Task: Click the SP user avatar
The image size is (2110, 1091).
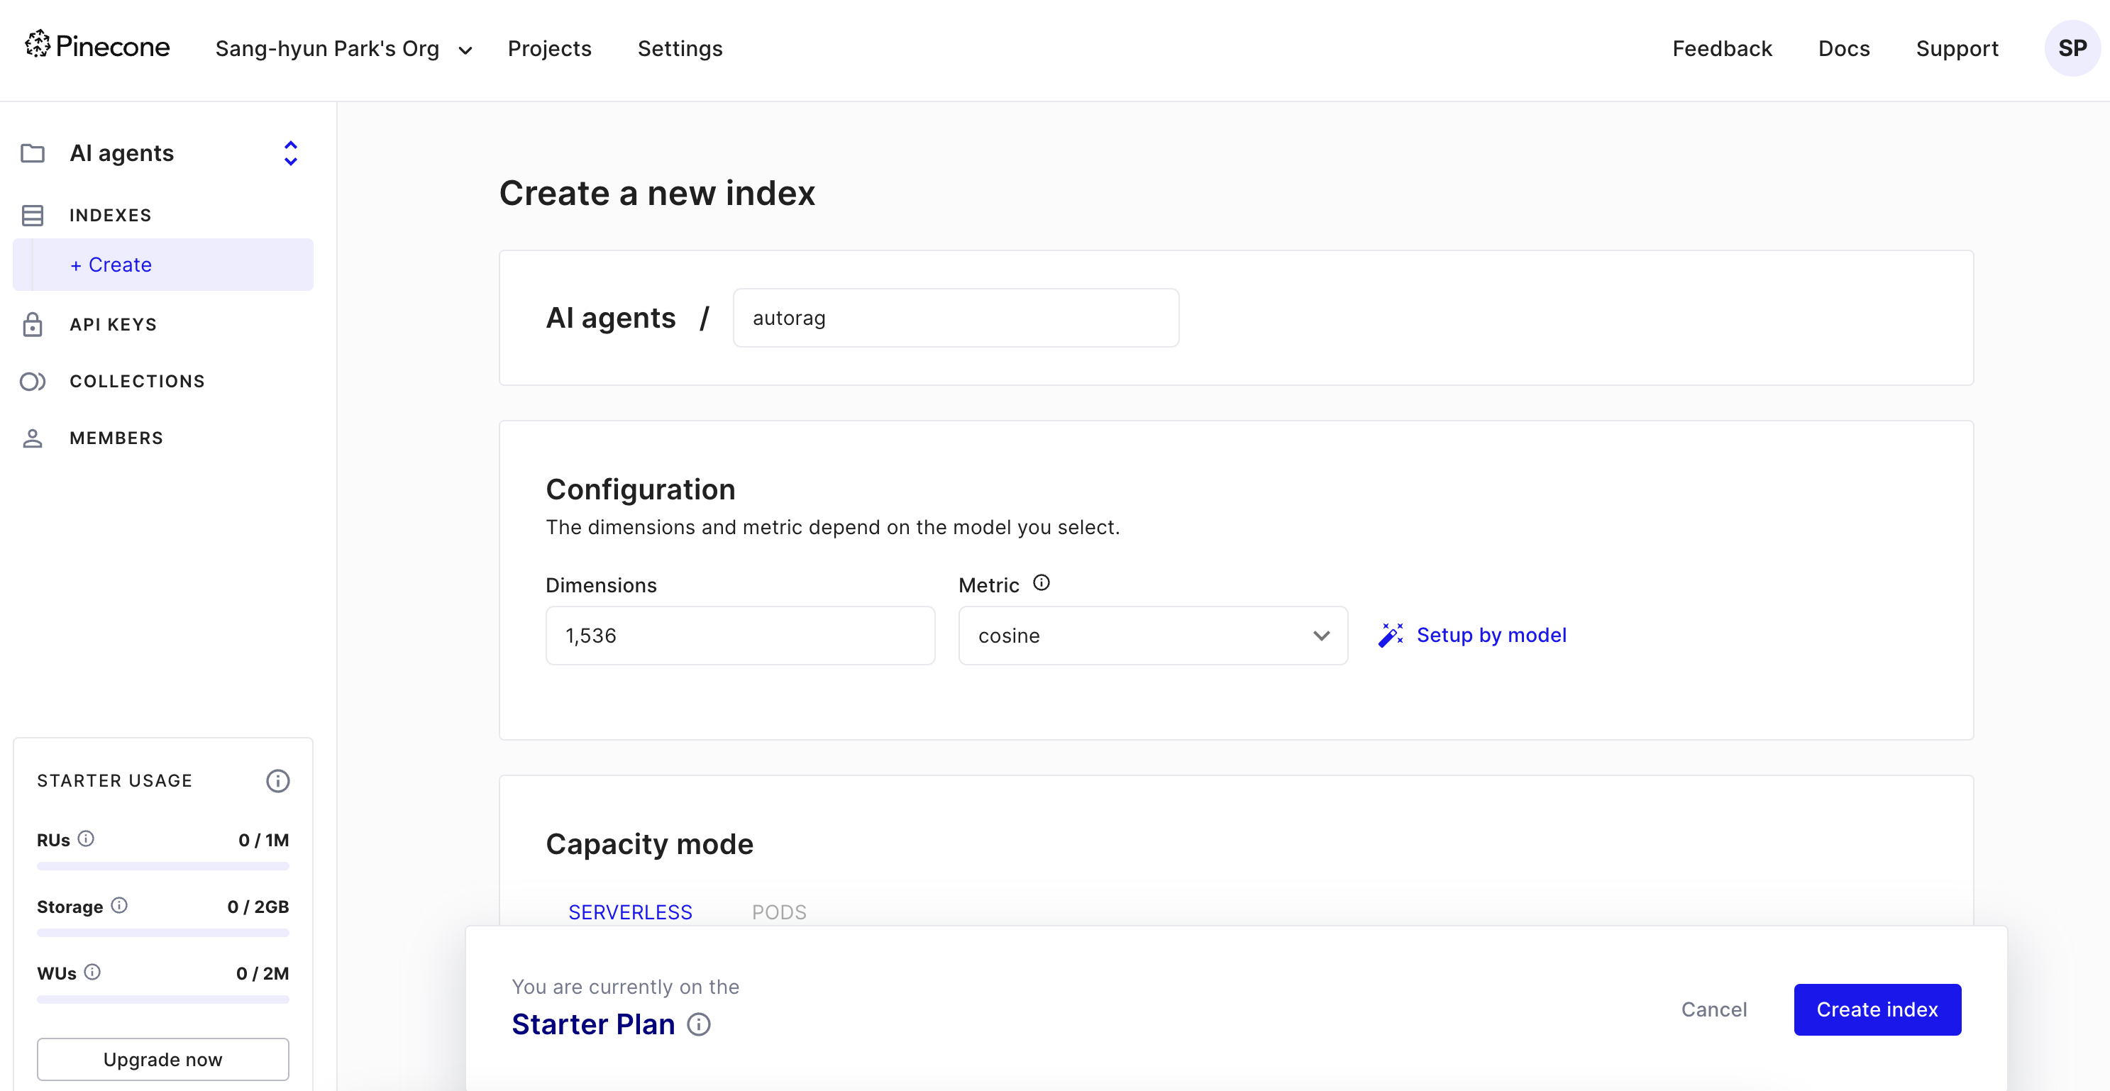Action: (2072, 48)
